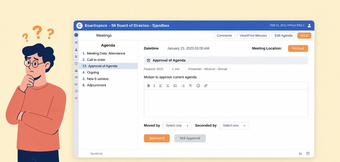This screenshot has width=340, height=162.
Task: Open the Seconded by dropdown
Action: tap(234, 125)
